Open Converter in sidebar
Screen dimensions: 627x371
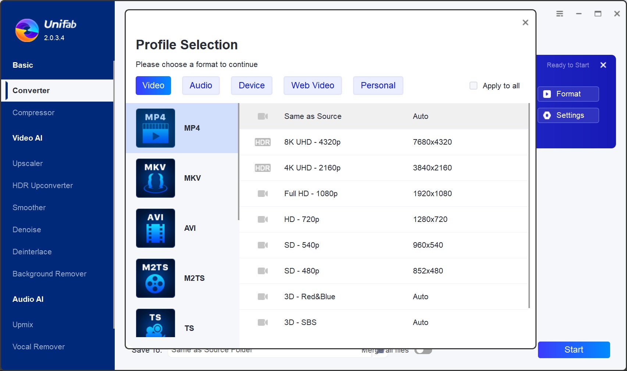pyautogui.click(x=57, y=91)
